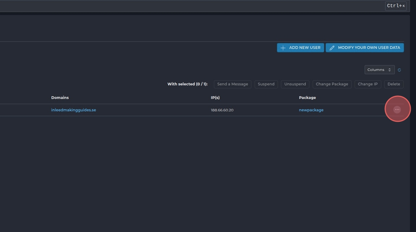Sort by the IP(s) column header
The height and width of the screenshot is (232, 416).
tap(215, 98)
